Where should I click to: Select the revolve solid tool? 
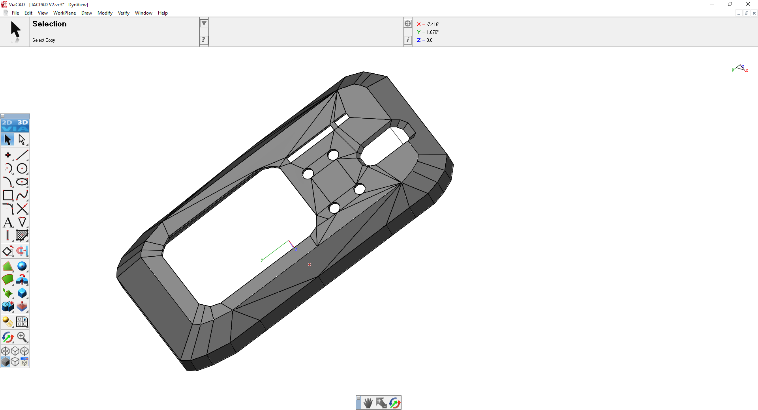pyautogui.click(x=22, y=280)
